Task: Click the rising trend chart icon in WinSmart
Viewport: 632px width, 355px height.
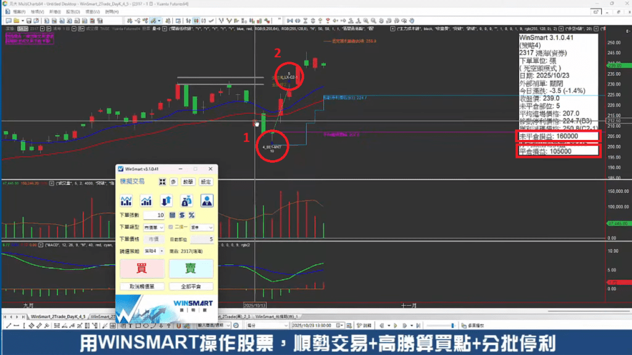Action: [x=146, y=200]
